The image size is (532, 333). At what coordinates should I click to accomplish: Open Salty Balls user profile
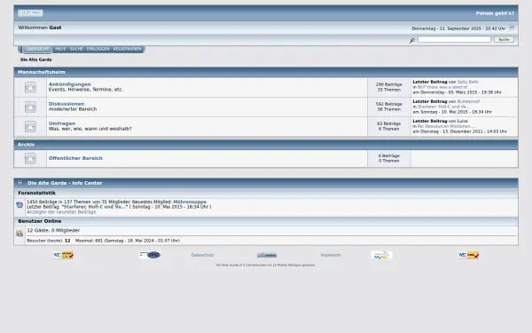pos(467,82)
